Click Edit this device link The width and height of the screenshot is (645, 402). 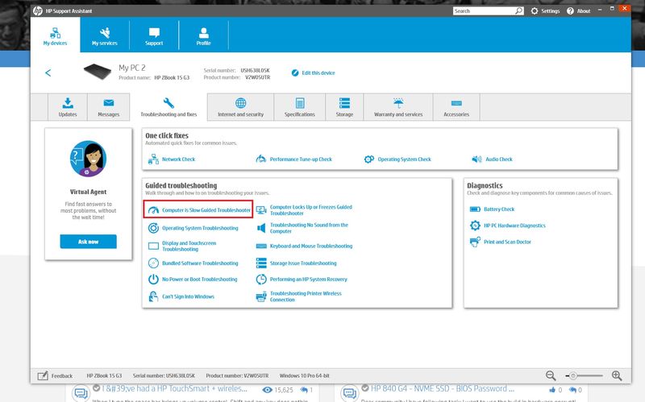pos(314,73)
